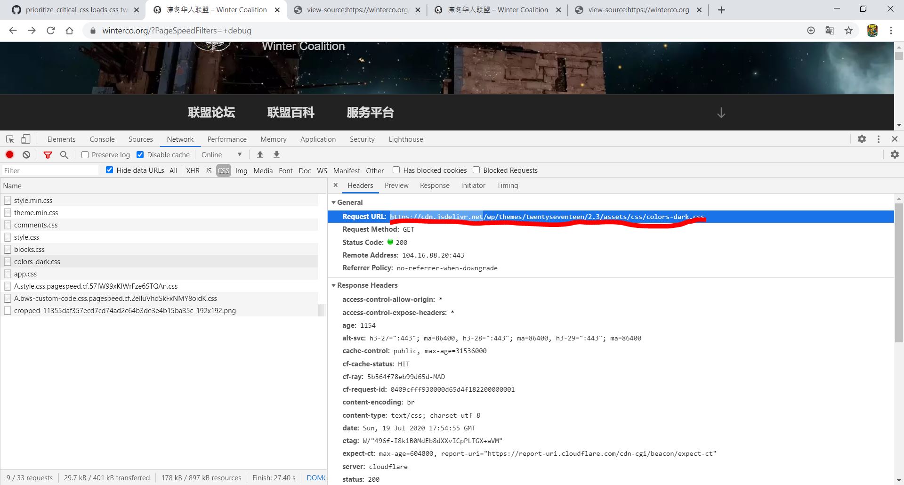Viewport: 904px width, 485px height.
Task: Enable Preserve log checkbox
Action: (x=85, y=154)
